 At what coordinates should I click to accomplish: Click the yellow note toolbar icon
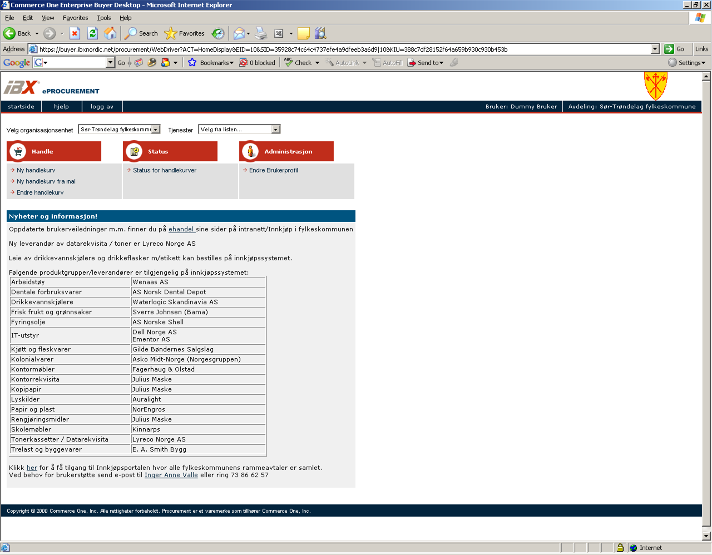point(303,33)
